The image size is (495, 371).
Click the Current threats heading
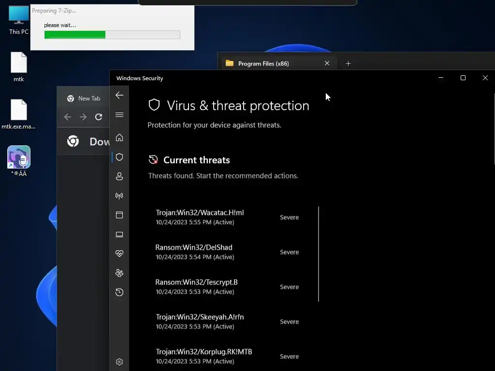pos(197,160)
